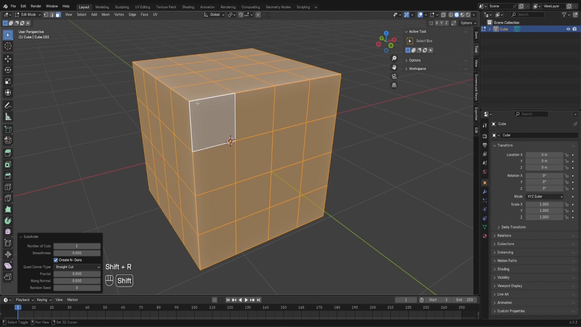Screen dimensions: 581x327
Task: Open the Edit Mode selector dropdown
Action: click(x=28, y=15)
